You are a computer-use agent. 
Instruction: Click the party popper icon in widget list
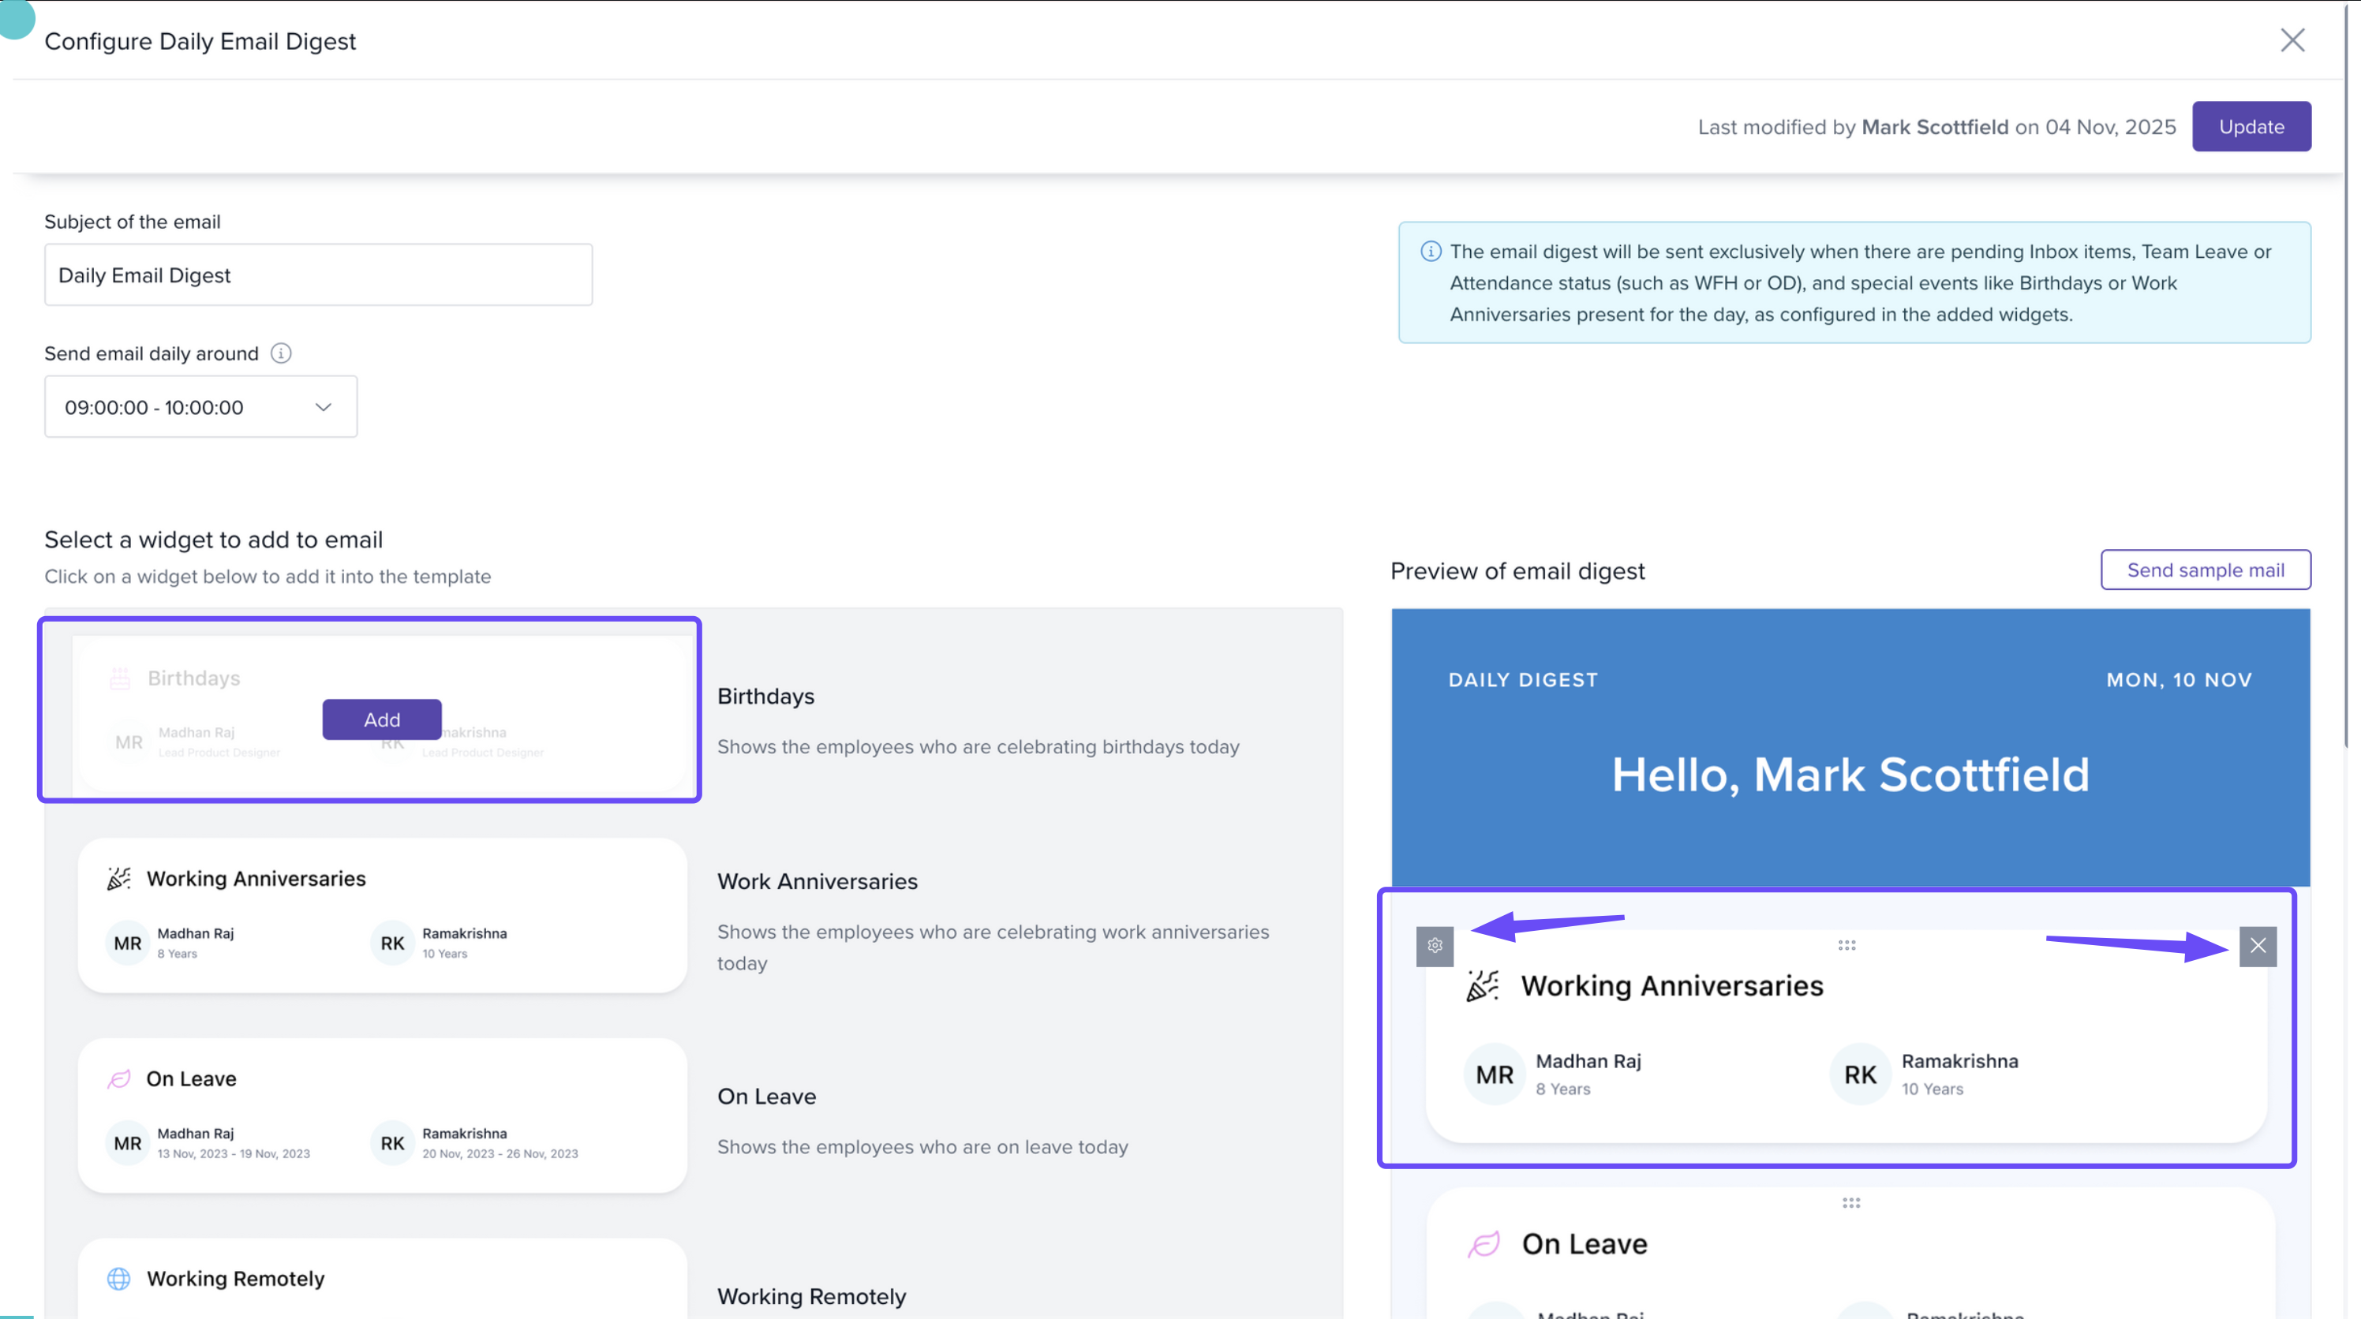119,879
